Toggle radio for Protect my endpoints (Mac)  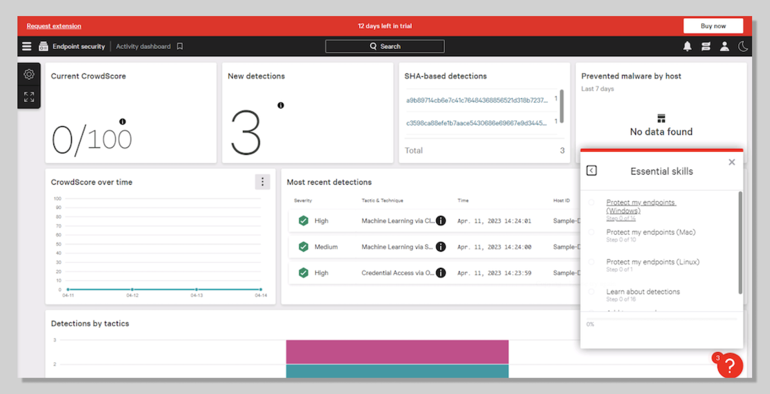[591, 232]
